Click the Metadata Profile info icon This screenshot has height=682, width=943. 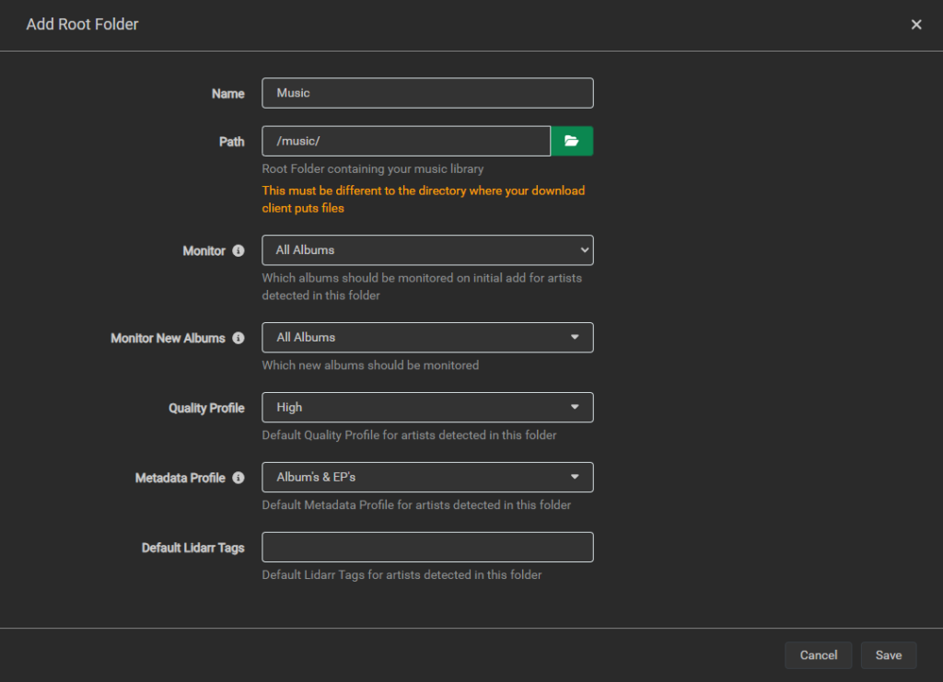click(239, 477)
